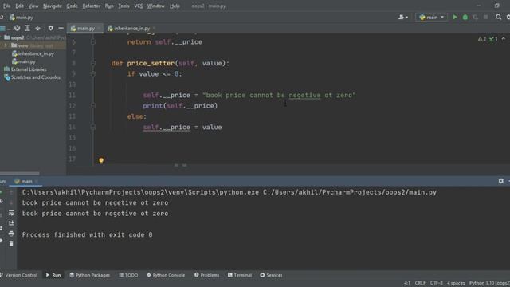Click the fold marker on line 12
This screenshot has width=510, height=287.
click(93, 106)
